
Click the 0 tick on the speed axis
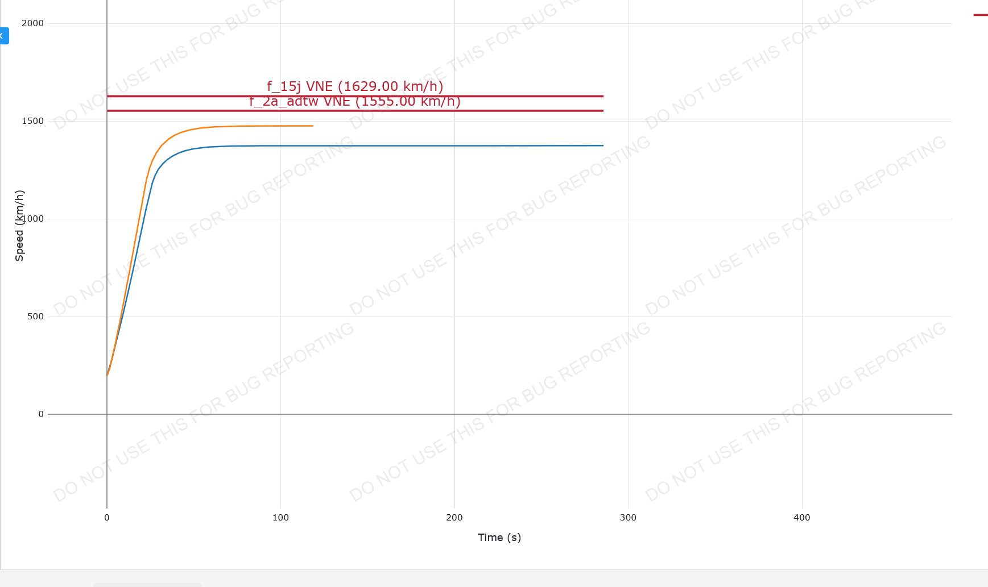[41, 414]
